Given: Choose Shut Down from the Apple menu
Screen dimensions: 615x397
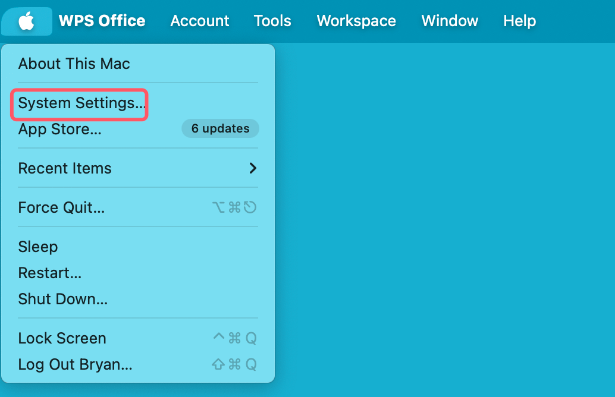Looking at the screenshot, I should (x=63, y=299).
